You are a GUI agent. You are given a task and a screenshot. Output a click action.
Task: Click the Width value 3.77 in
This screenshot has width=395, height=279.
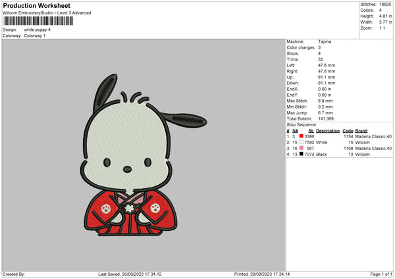click(x=385, y=22)
